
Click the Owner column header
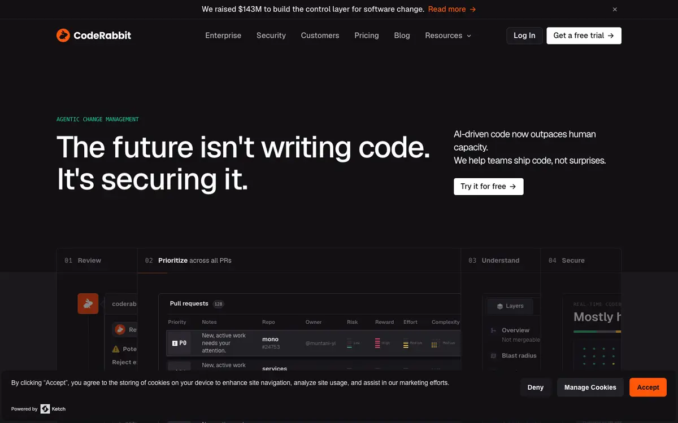(x=314, y=322)
